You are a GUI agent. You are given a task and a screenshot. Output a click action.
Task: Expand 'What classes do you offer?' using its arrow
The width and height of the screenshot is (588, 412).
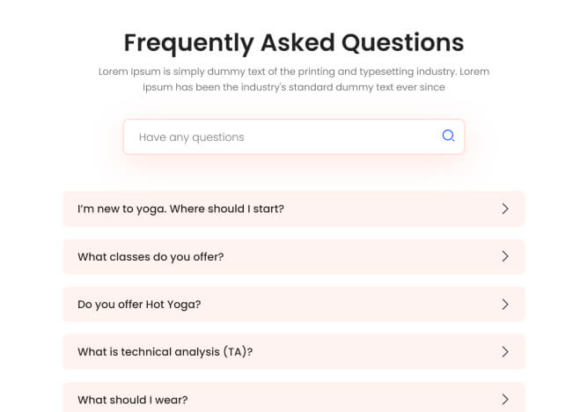[x=505, y=256]
